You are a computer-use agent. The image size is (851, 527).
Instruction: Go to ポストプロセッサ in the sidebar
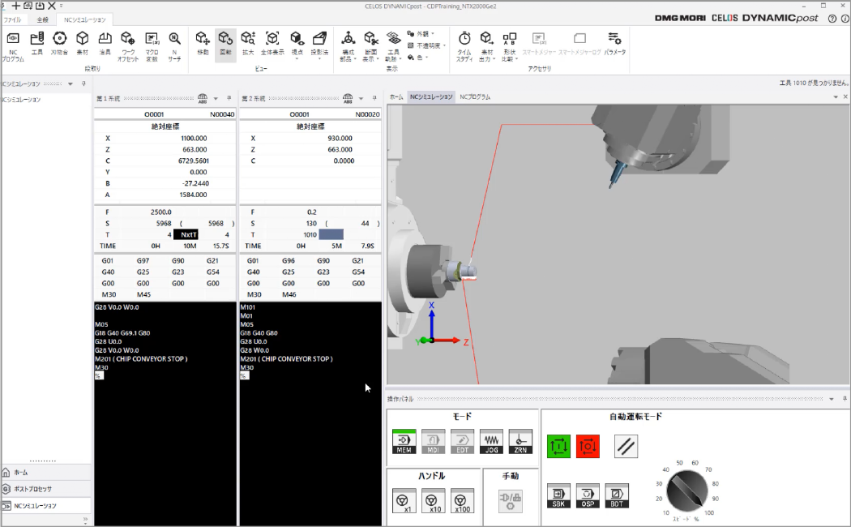click(x=45, y=489)
